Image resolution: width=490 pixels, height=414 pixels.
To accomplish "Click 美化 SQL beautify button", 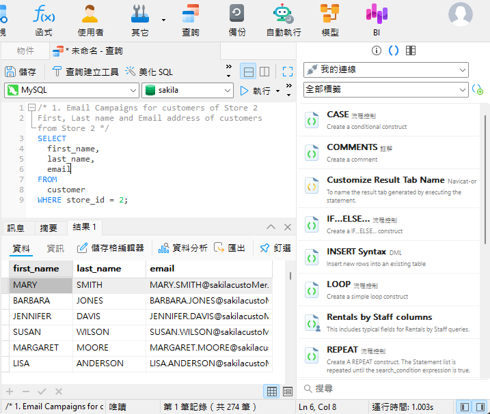I will [149, 72].
